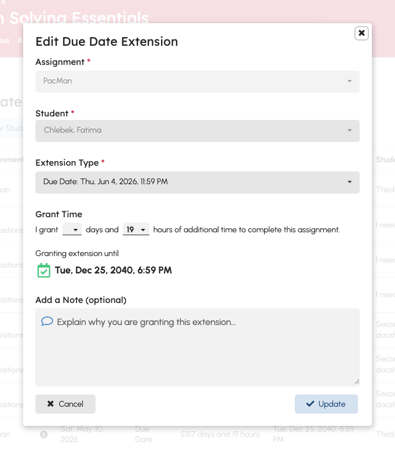Click Sat, May 30, 2026 date in background table
The image size is (395, 449).
point(82,434)
